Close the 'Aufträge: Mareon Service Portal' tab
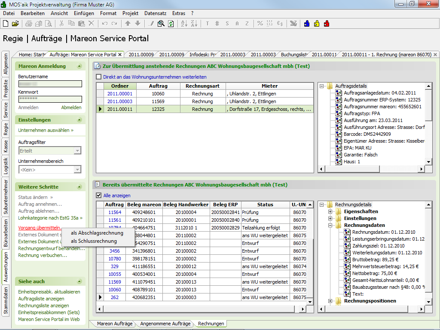This screenshot has height=330, width=440. (120, 55)
